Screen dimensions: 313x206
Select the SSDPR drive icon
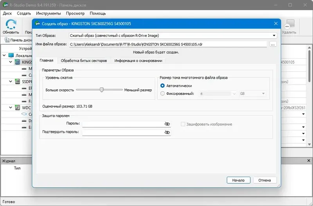[18, 81]
